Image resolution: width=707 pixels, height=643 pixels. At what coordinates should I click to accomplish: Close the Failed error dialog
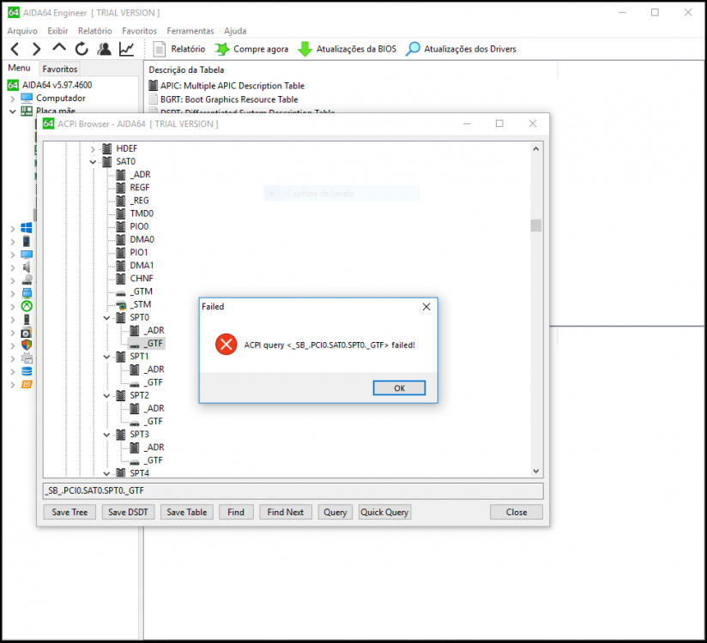pos(426,307)
